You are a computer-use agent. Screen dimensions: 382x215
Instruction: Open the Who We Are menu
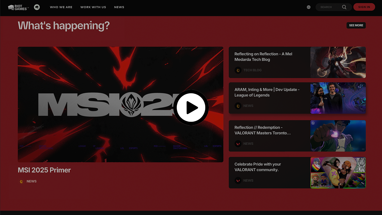coord(61,7)
